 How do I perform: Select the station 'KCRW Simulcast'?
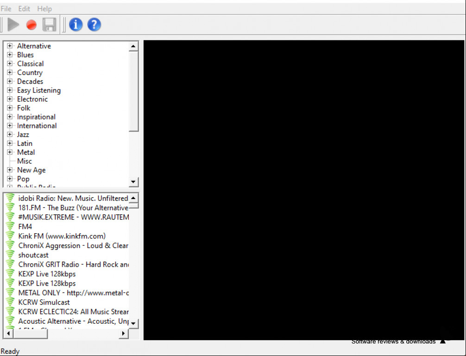[44, 302]
